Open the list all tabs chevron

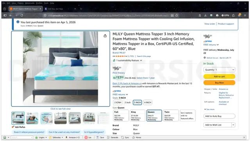pyautogui.click(x=246, y=9)
